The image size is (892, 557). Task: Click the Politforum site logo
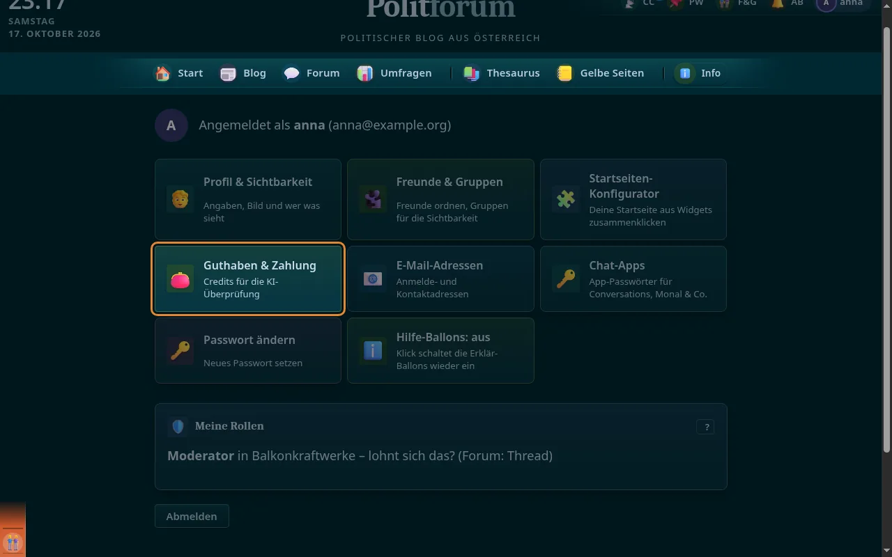tap(441, 8)
